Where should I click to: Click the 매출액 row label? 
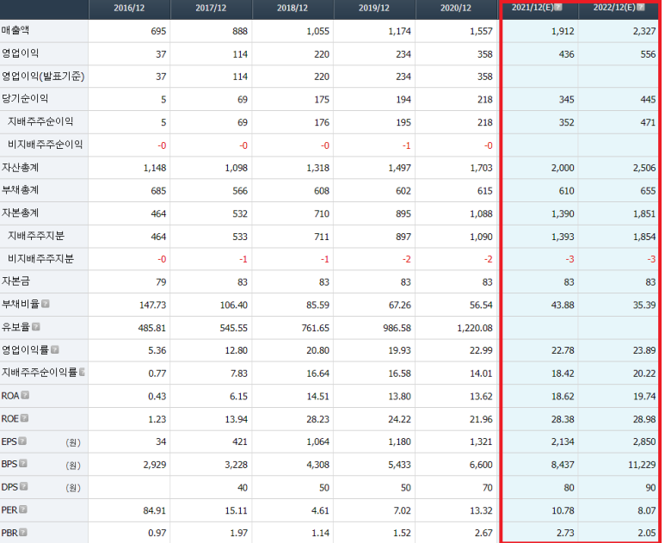(x=15, y=30)
